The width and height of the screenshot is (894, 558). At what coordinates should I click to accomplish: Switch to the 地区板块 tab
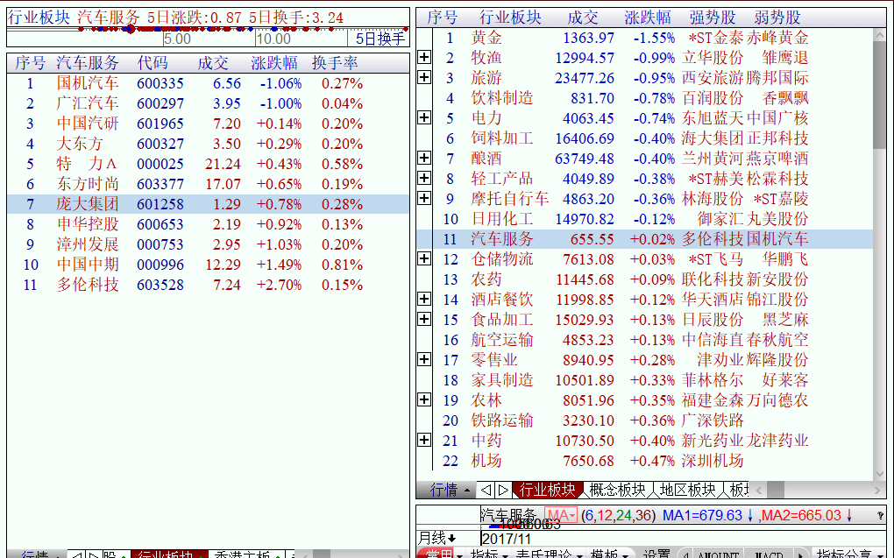(688, 490)
